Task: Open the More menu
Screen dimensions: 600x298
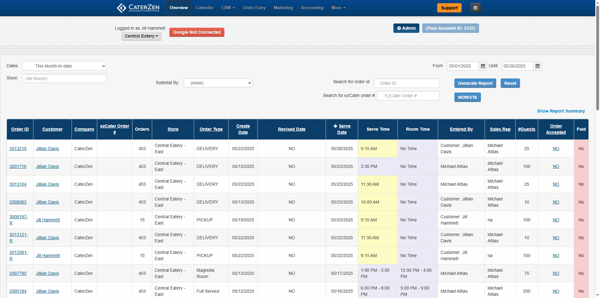Action: (x=338, y=8)
